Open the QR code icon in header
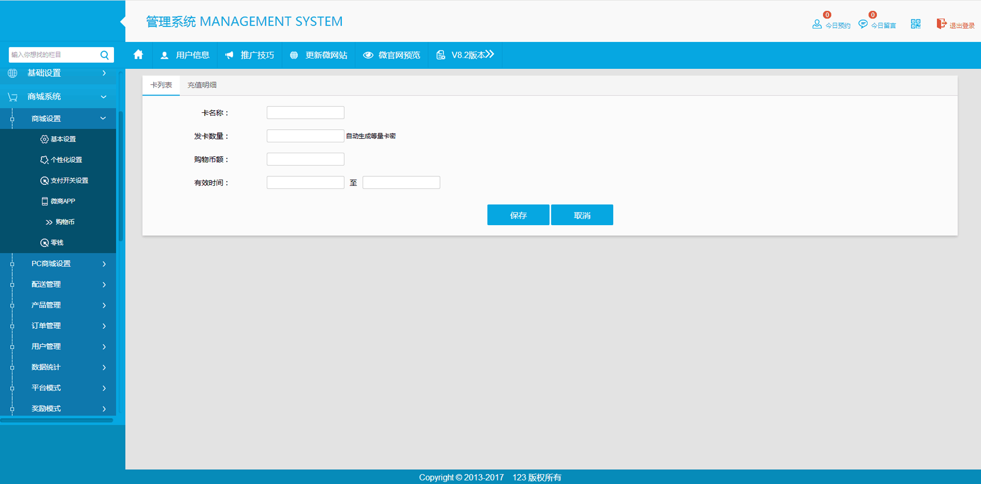This screenshot has width=981, height=484. click(x=915, y=24)
